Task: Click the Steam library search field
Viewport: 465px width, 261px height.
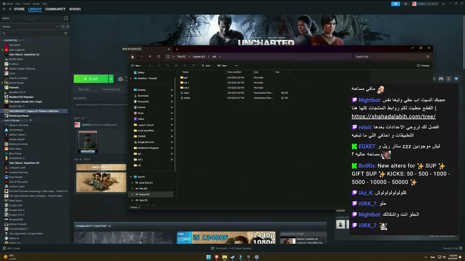Action: (x=32, y=33)
